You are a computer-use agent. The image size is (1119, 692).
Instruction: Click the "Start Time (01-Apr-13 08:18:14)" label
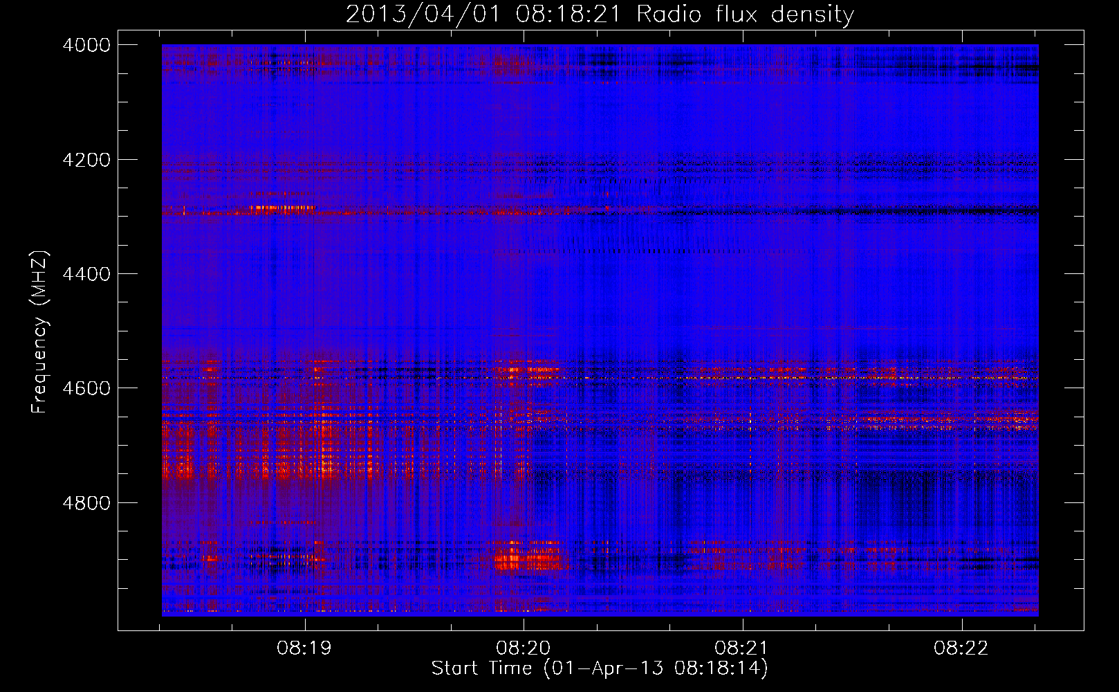600,668
